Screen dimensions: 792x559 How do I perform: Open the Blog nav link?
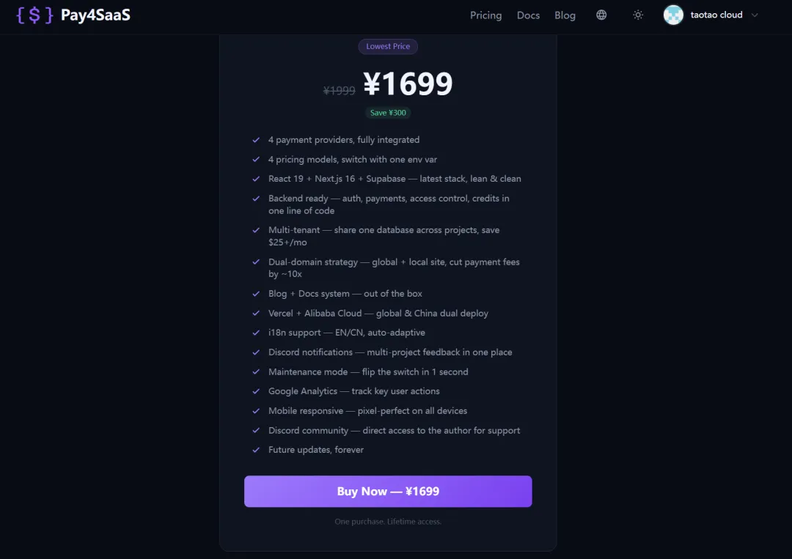(x=565, y=15)
